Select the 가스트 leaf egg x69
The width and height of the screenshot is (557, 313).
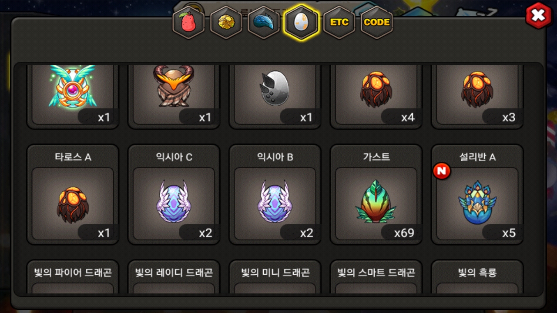point(376,194)
